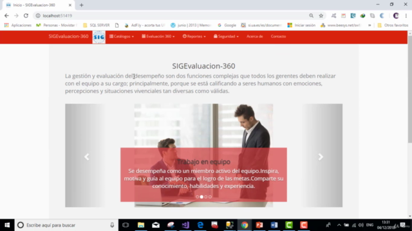The width and height of the screenshot is (412, 231).
Task: Open PowerPoint from taskbar
Action: click(x=259, y=225)
